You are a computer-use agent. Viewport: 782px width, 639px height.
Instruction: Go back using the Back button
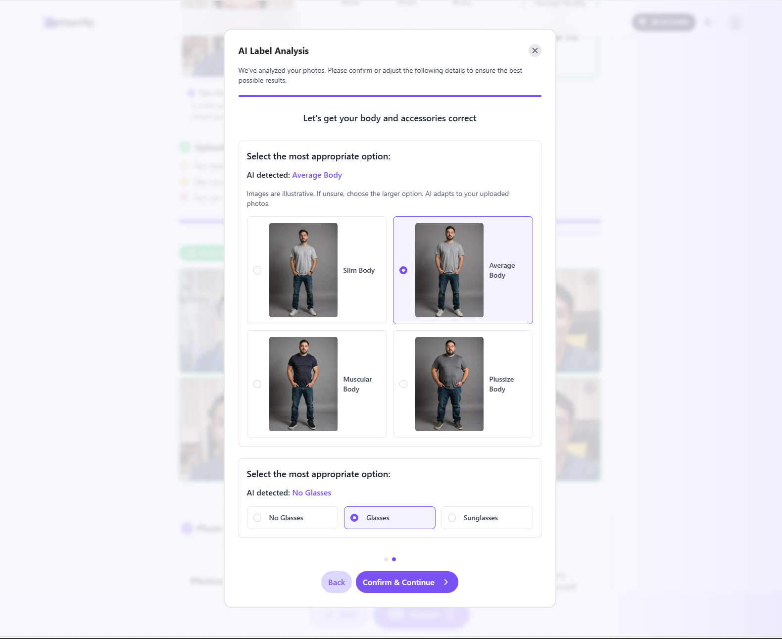tap(337, 582)
